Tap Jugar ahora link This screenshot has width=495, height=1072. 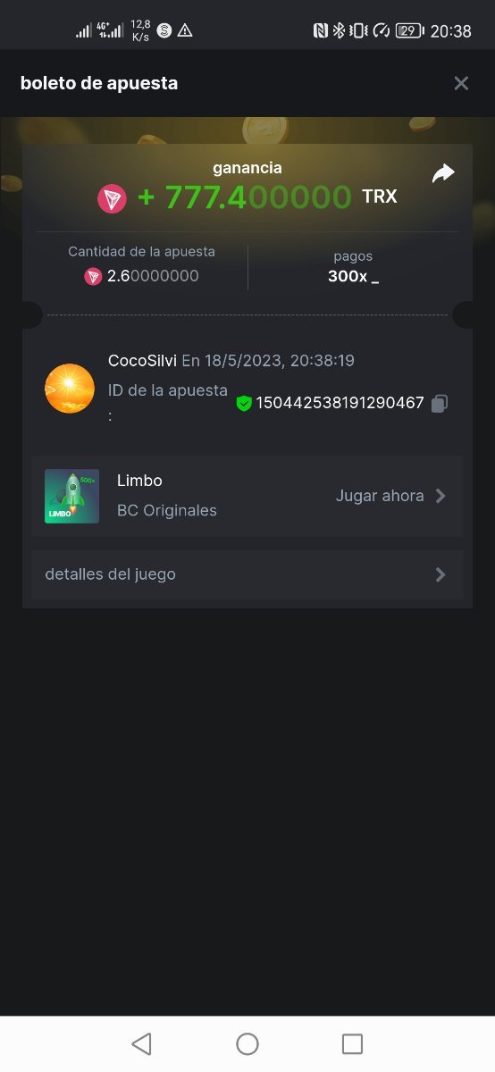click(380, 496)
